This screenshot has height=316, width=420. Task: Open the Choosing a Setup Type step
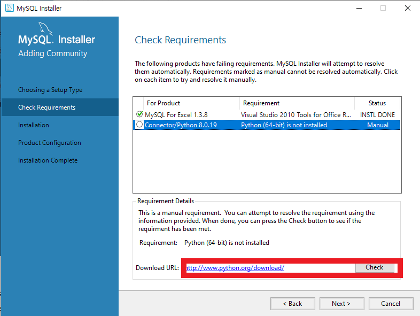tap(50, 90)
